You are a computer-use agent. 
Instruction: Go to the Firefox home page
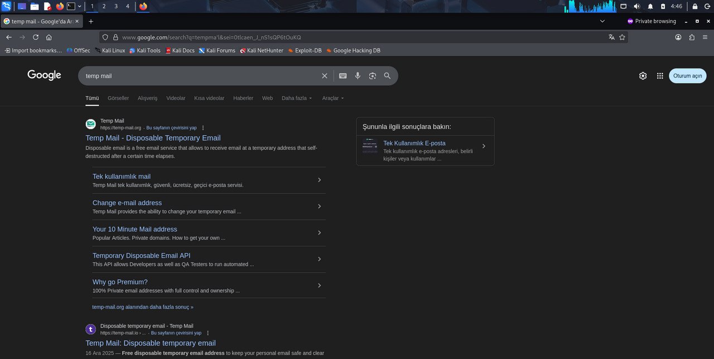(49, 37)
